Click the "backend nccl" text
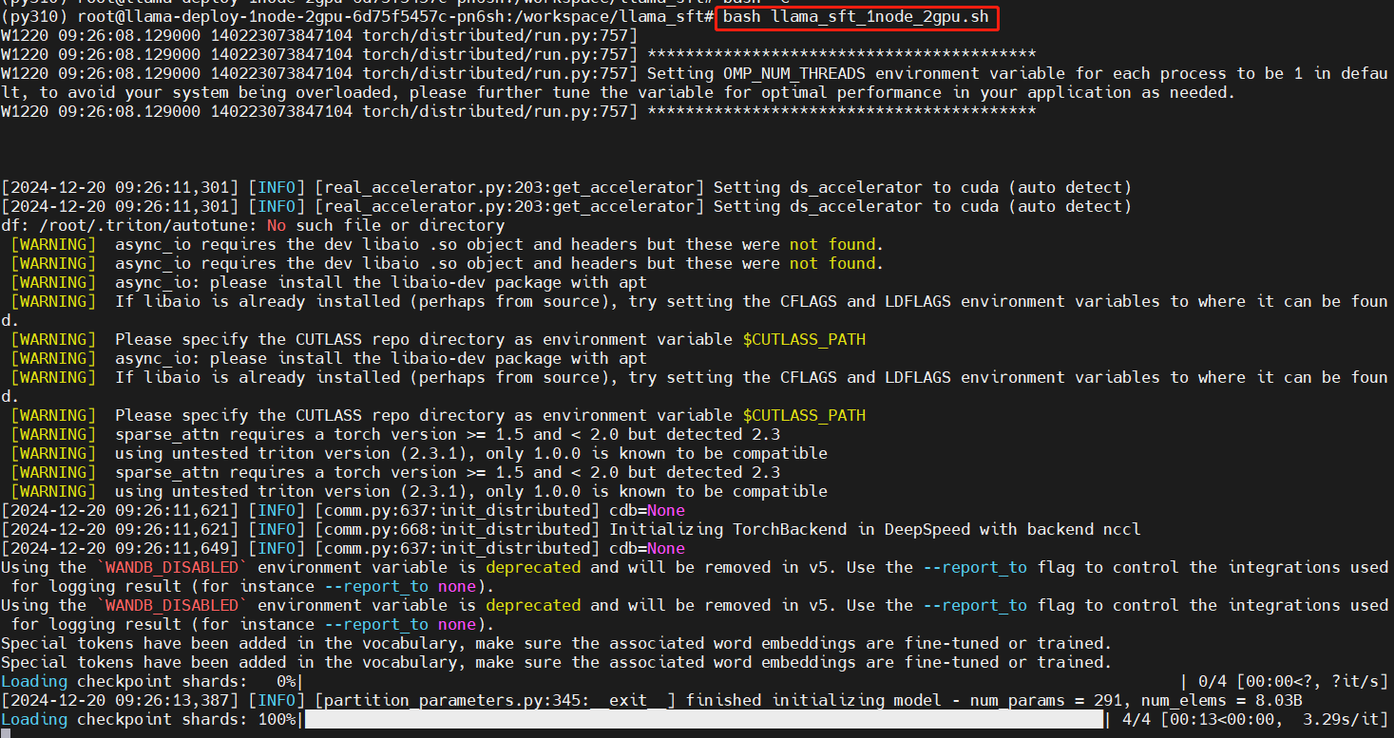The width and height of the screenshot is (1394, 738). 1083,529
